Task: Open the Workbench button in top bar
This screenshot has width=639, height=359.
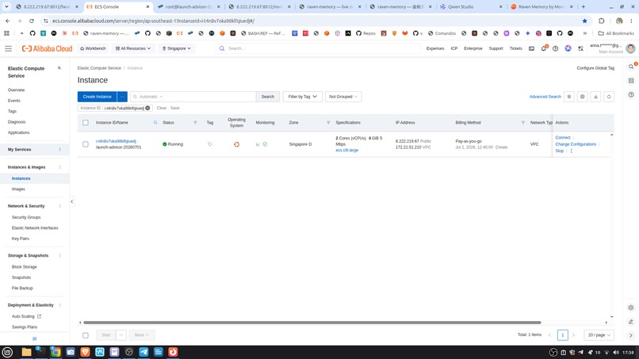Action: point(93,48)
